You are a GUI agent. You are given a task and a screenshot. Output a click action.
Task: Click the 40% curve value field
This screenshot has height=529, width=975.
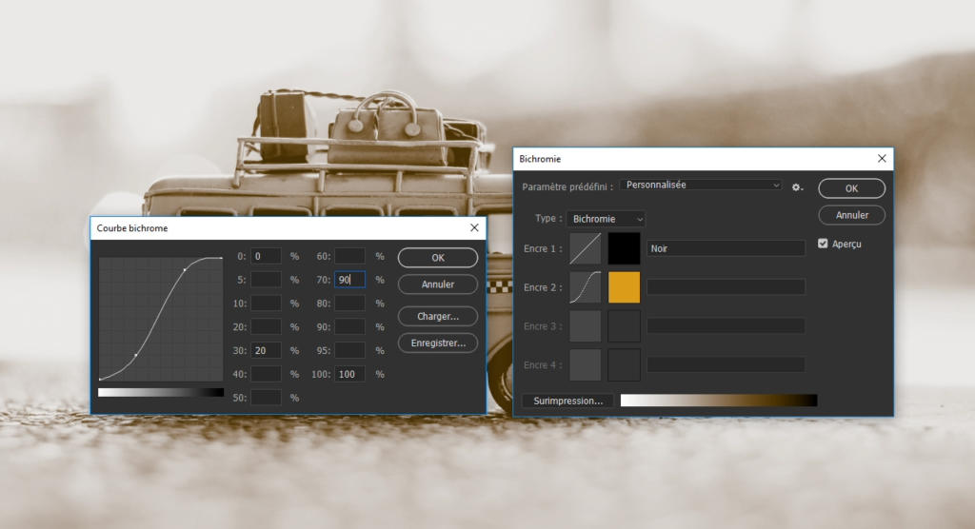(x=267, y=374)
